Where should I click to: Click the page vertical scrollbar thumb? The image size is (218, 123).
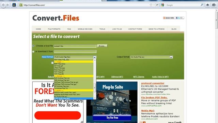pyautogui.click(x=217, y=20)
